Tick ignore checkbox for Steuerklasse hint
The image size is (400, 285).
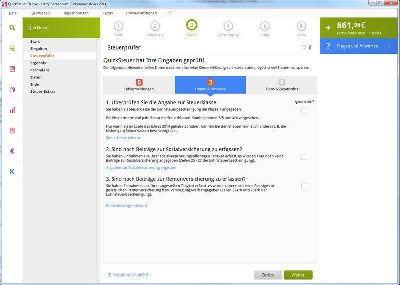click(x=304, y=110)
